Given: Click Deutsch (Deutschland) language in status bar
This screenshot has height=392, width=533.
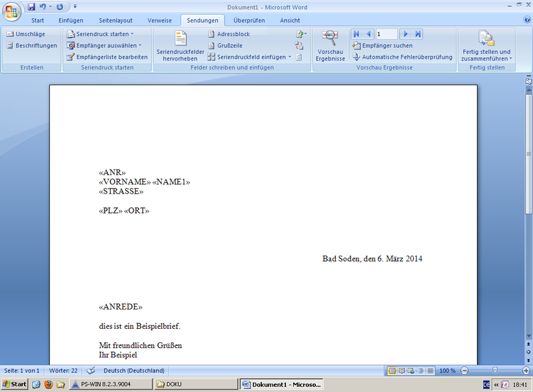Looking at the screenshot, I should [134, 371].
